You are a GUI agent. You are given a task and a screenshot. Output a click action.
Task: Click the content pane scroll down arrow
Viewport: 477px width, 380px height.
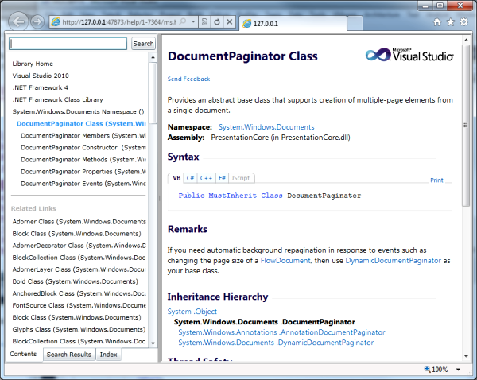[466, 356]
